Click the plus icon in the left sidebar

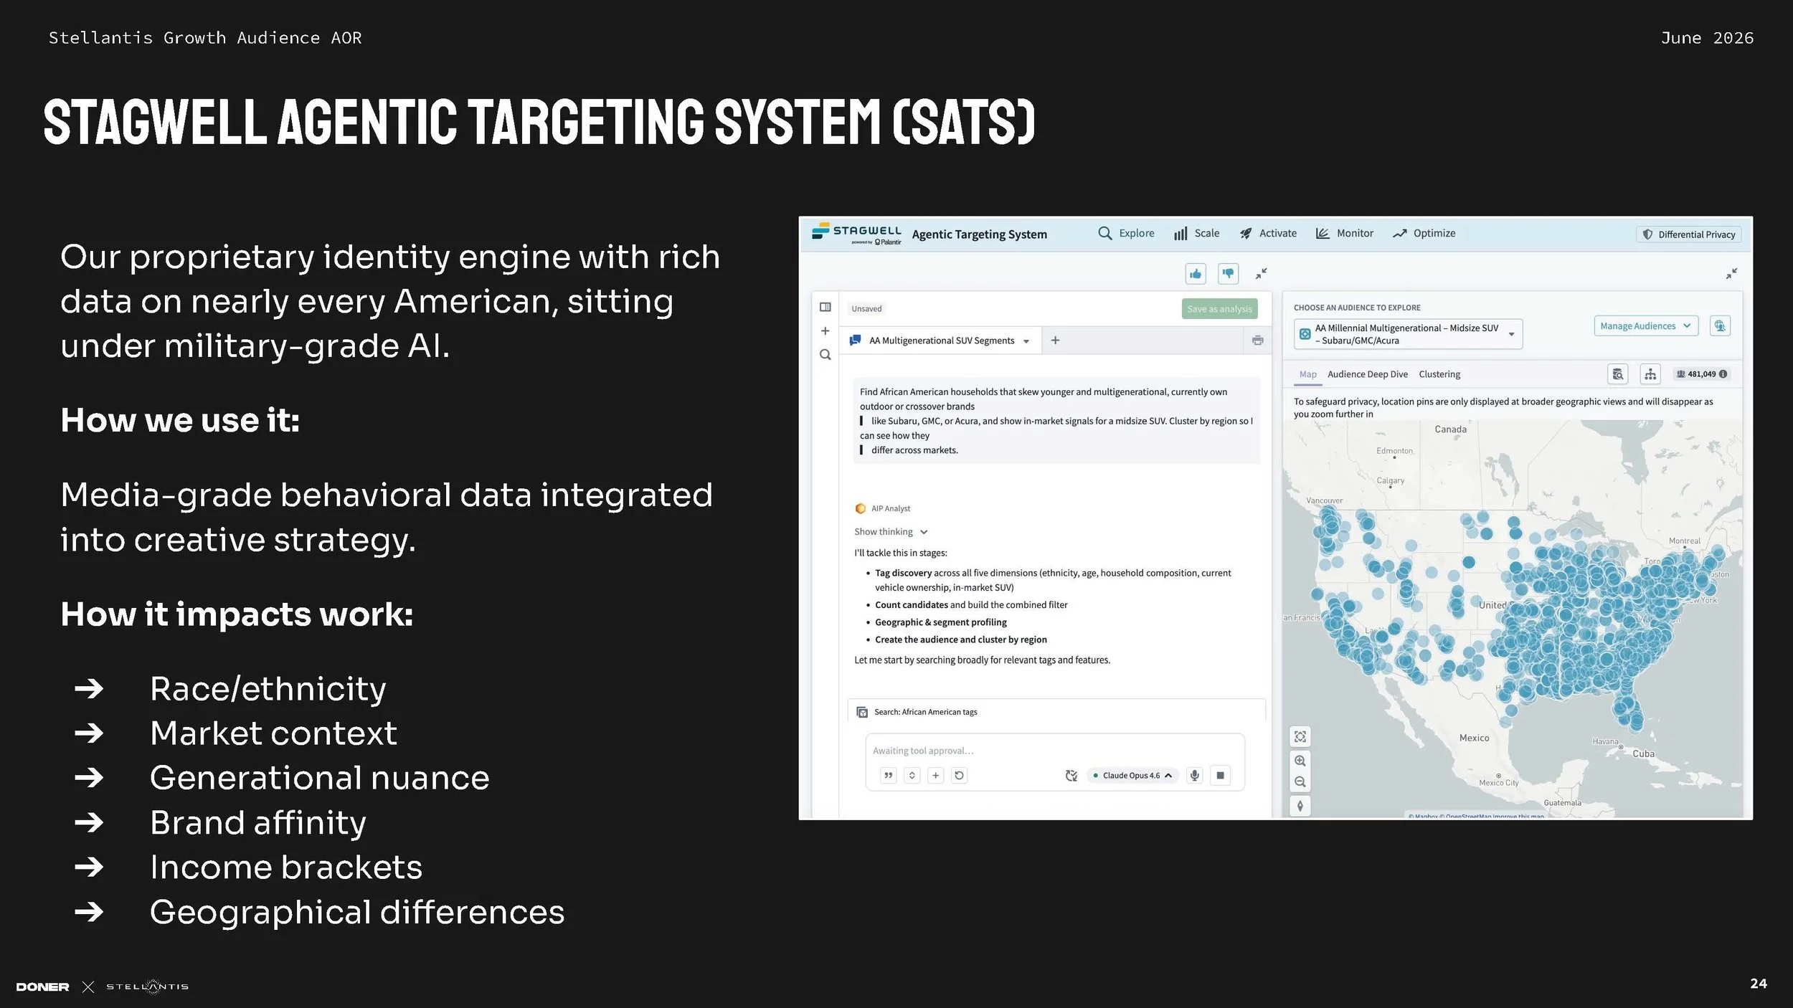825,331
